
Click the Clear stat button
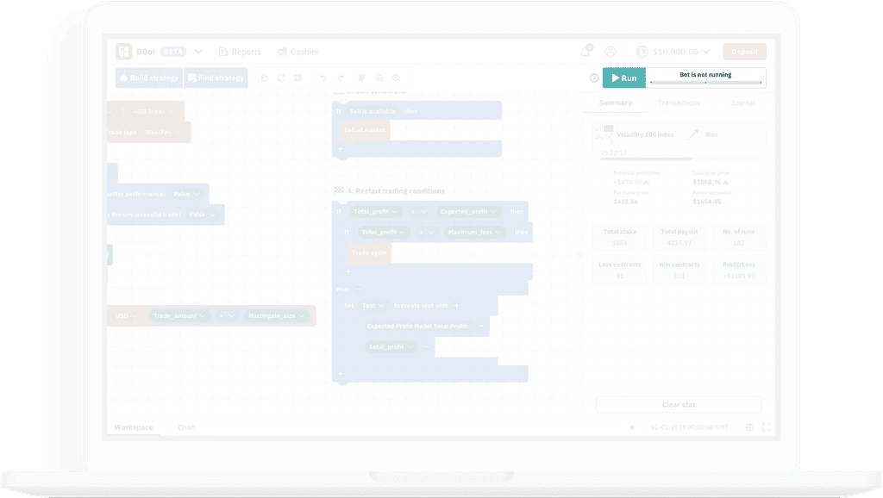pos(678,404)
